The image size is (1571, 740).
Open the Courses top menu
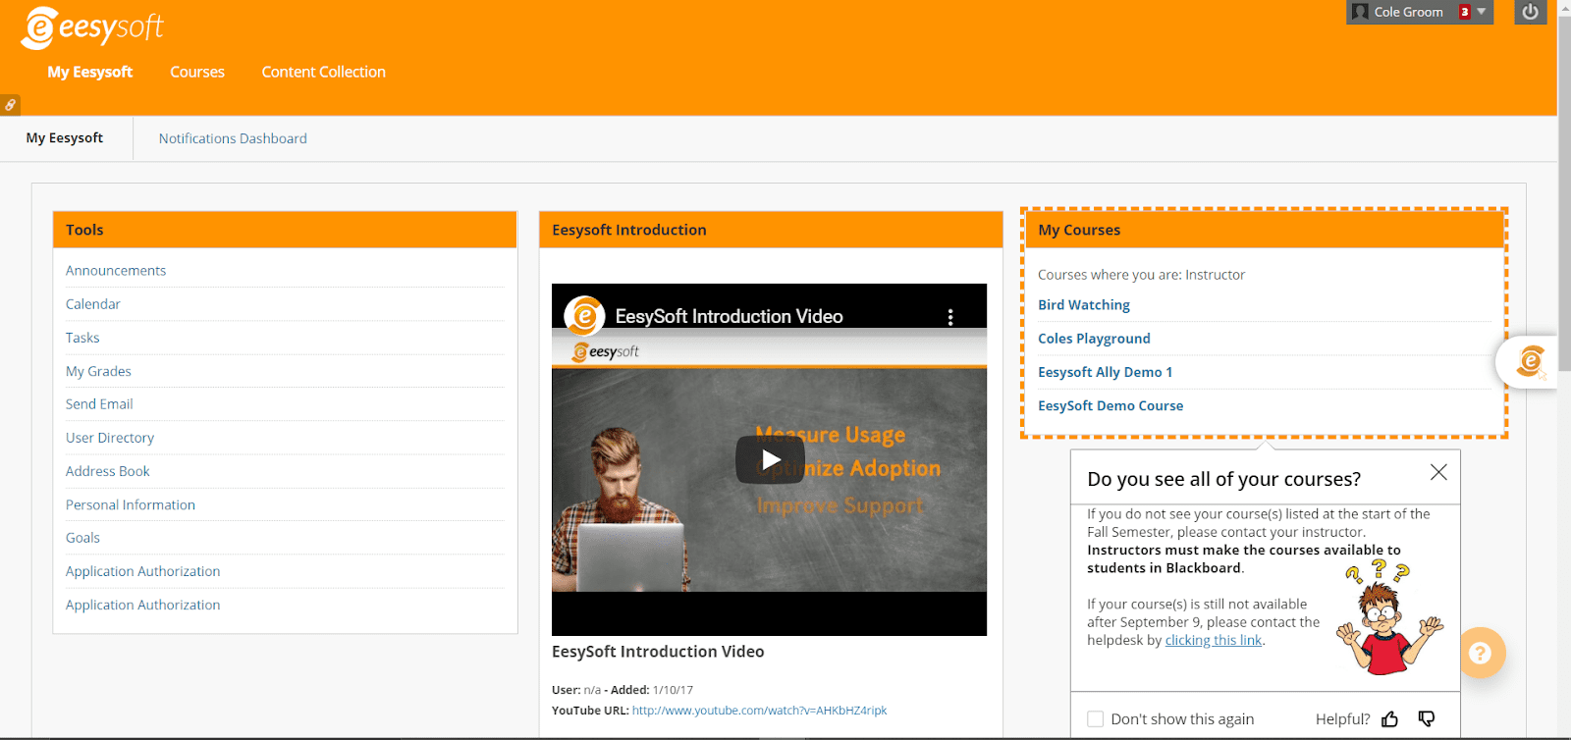tap(197, 72)
